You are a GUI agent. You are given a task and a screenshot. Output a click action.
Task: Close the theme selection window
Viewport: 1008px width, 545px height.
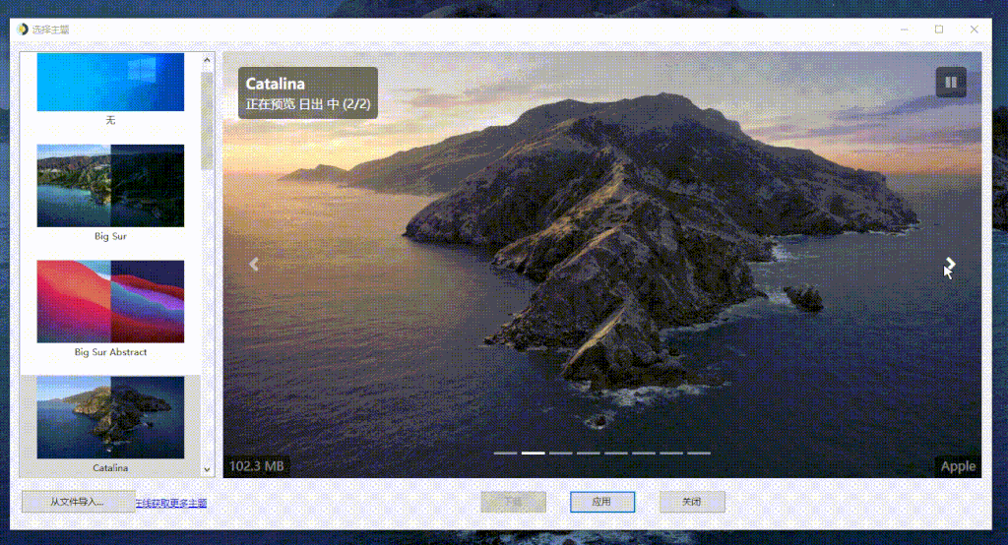pos(974,29)
